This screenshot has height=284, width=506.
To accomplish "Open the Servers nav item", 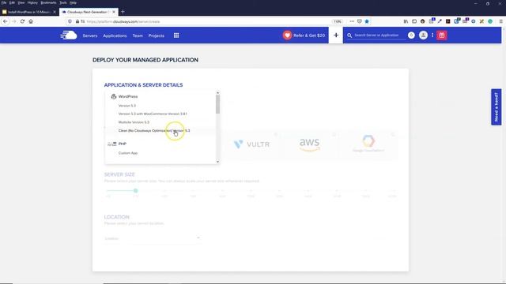I will click(89, 35).
